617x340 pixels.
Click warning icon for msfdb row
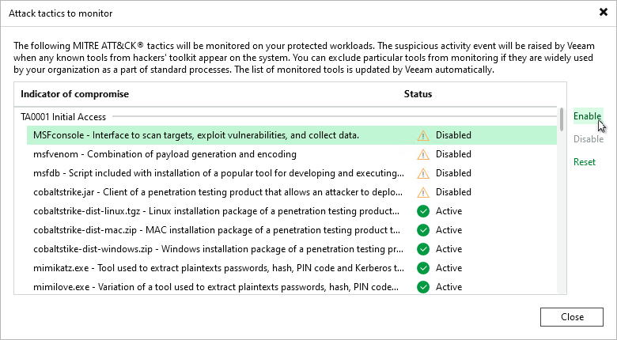423,173
